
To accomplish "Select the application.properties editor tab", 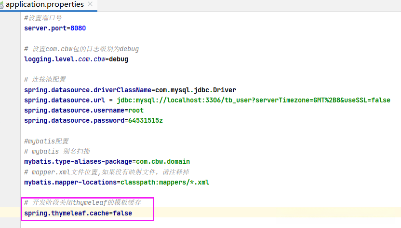I will (44, 5).
